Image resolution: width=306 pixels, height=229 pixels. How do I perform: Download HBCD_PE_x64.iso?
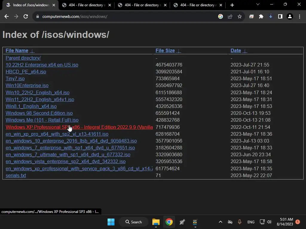coord(26,72)
